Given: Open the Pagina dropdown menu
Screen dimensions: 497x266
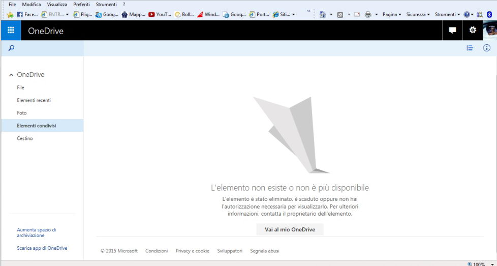Looking at the screenshot, I should click(391, 14).
